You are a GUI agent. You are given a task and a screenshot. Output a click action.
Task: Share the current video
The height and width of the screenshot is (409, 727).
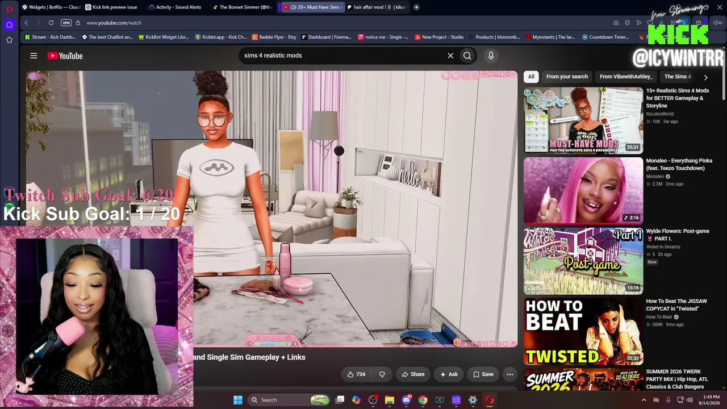(413, 374)
